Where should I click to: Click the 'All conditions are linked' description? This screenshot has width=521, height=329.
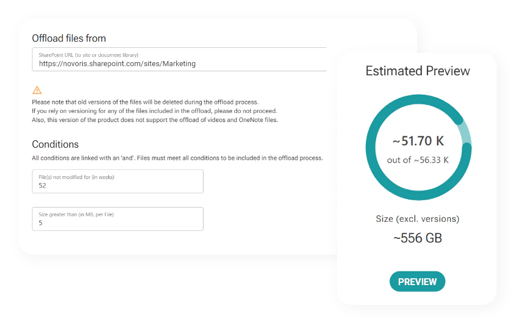(x=177, y=158)
